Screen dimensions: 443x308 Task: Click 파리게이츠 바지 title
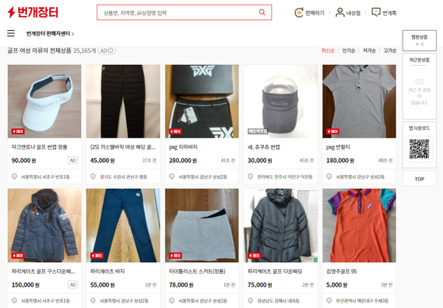(107, 272)
